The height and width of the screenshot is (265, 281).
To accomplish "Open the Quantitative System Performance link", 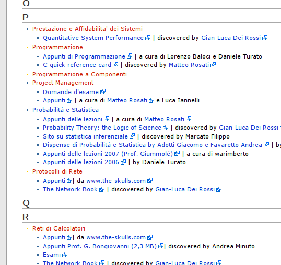I will click(x=93, y=38).
